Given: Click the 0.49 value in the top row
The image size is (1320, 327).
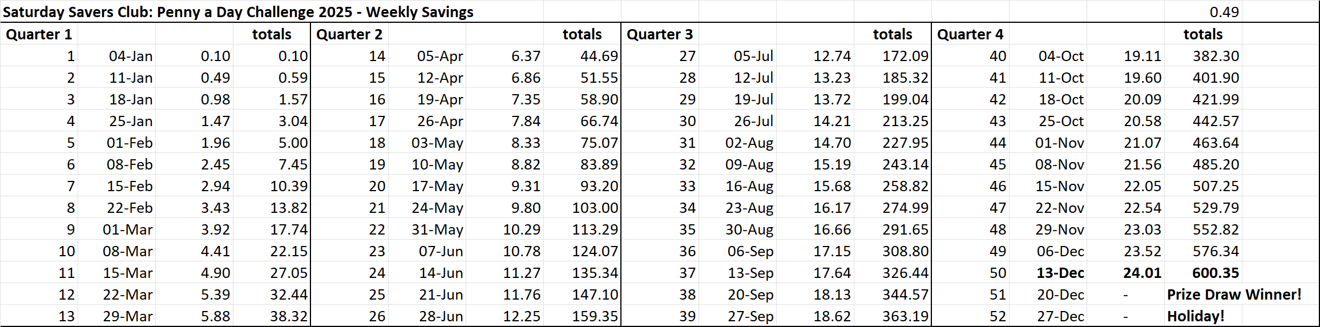Looking at the screenshot, I should tap(1224, 12).
